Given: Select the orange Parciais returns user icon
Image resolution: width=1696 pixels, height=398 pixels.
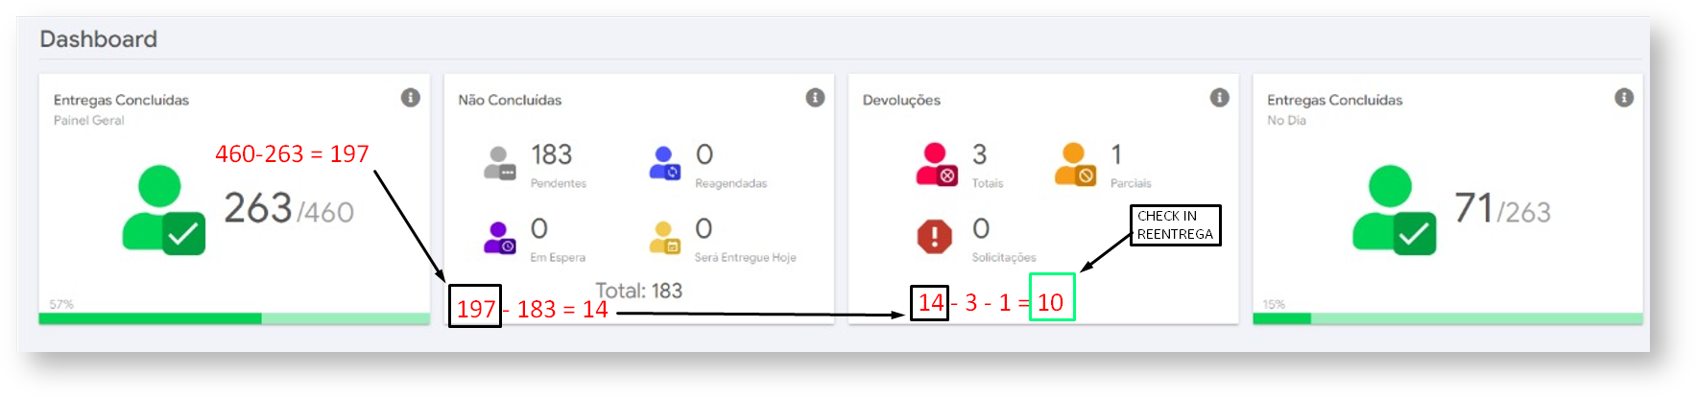Looking at the screenshot, I should coord(1074,164).
